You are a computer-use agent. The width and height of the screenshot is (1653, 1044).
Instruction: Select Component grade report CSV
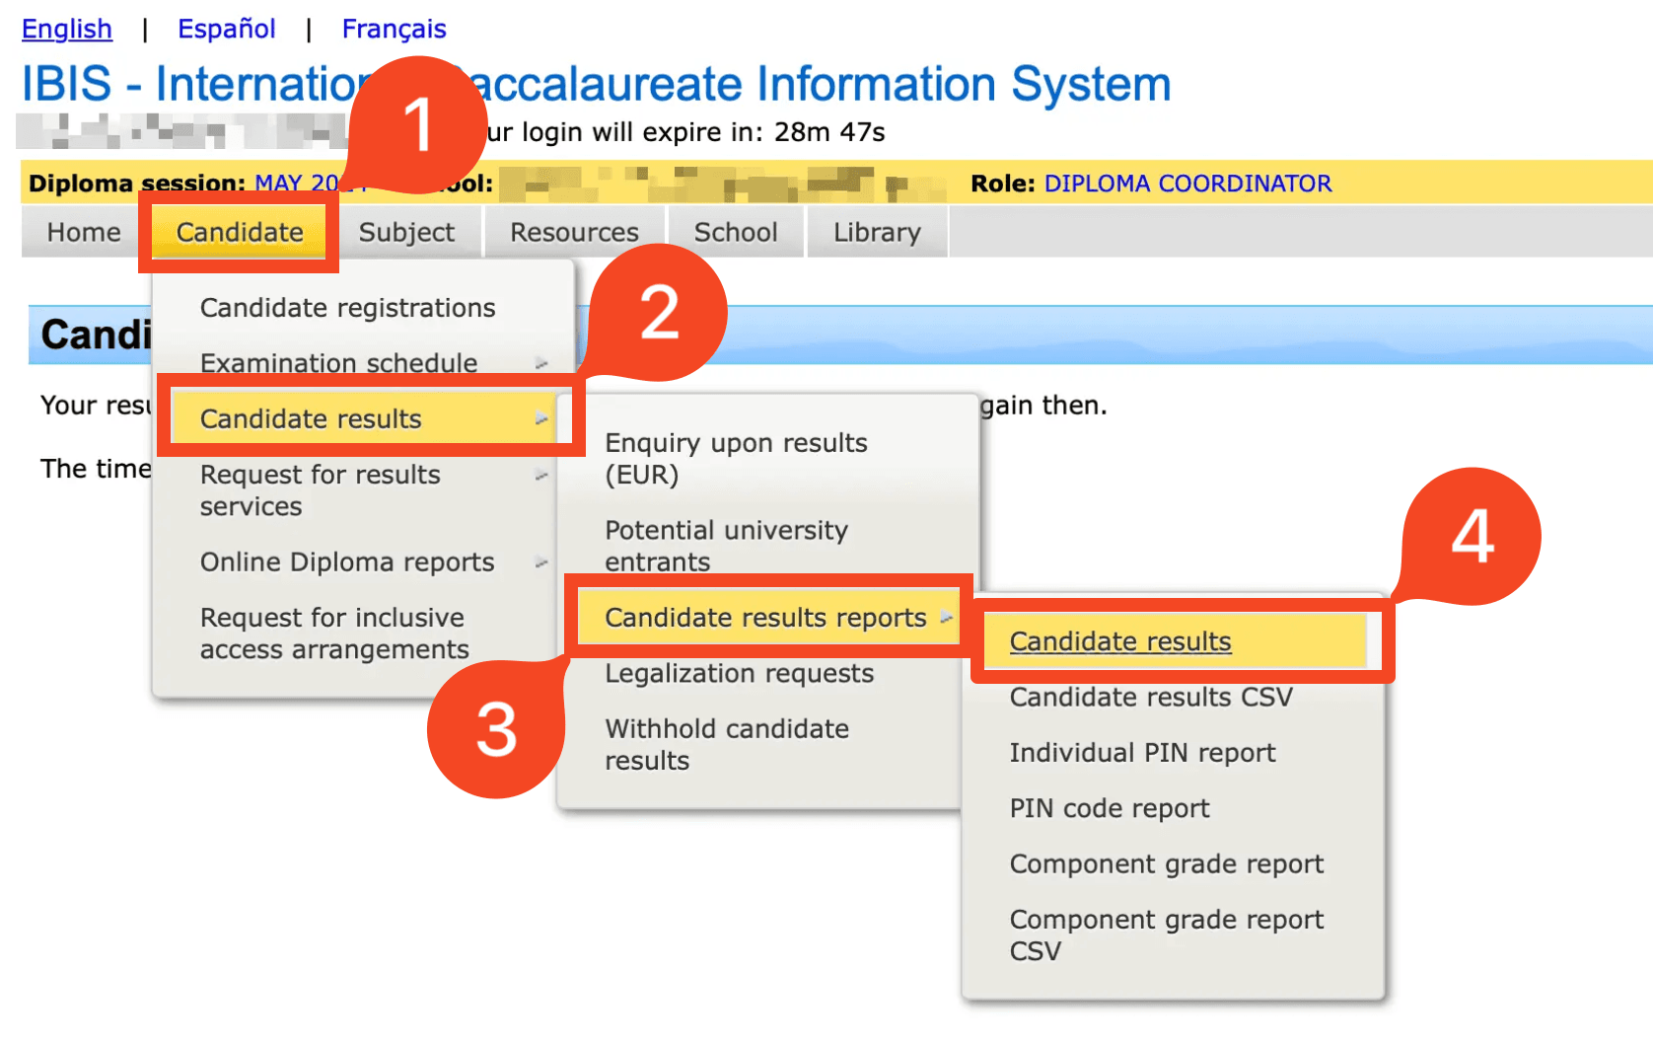point(1167,934)
